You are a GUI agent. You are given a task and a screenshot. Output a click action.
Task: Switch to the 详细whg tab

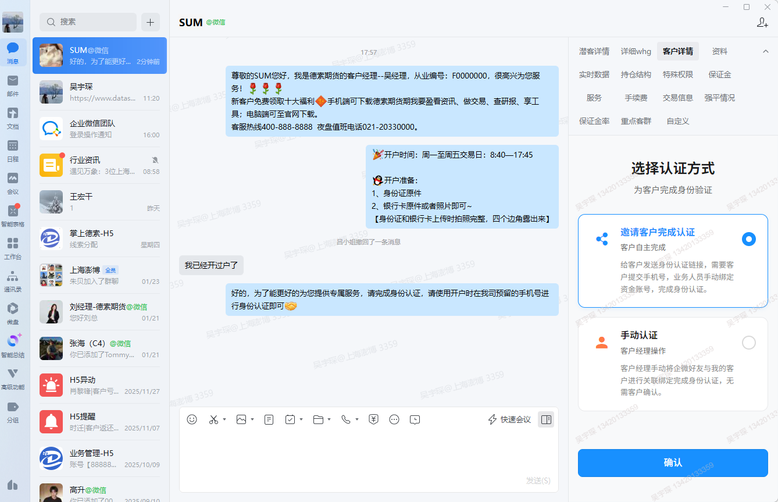(x=636, y=51)
